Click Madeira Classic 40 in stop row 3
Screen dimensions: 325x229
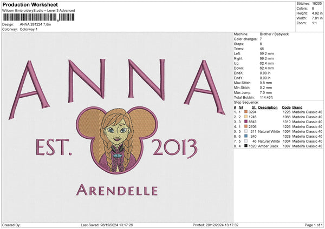(x=307, y=122)
